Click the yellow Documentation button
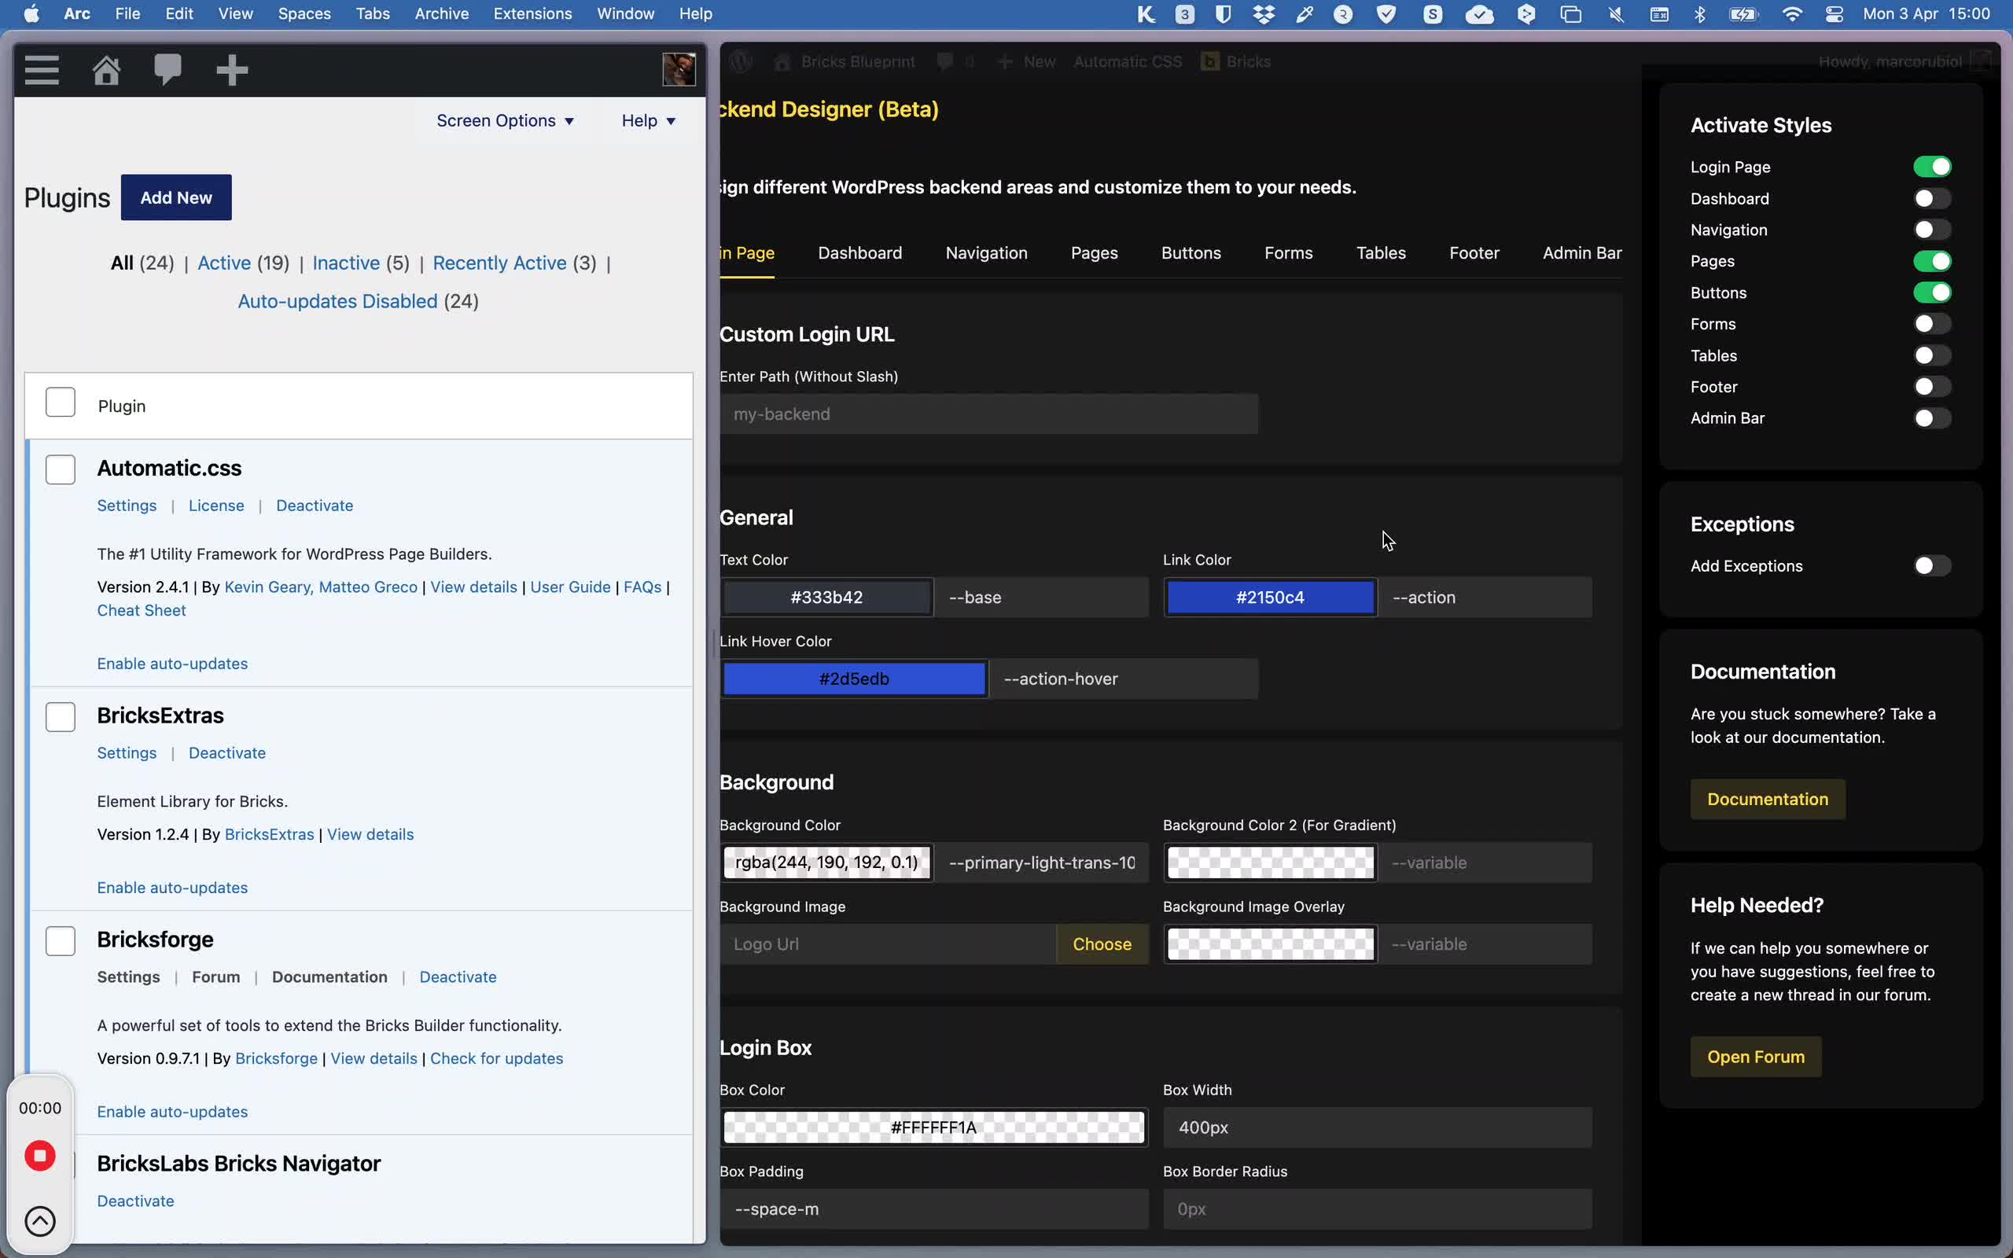 click(1768, 799)
